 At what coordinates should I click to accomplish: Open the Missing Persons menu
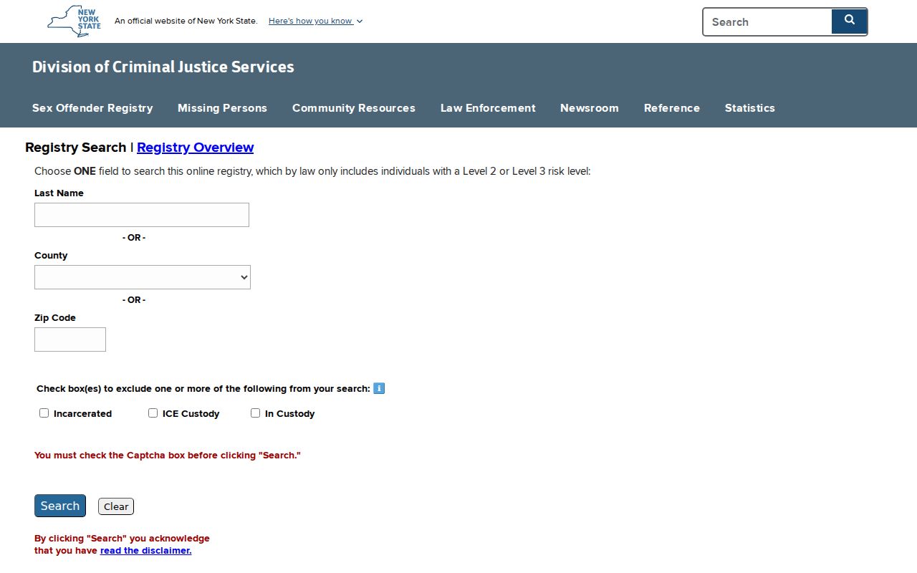pyautogui.click(x=222, y=108)
